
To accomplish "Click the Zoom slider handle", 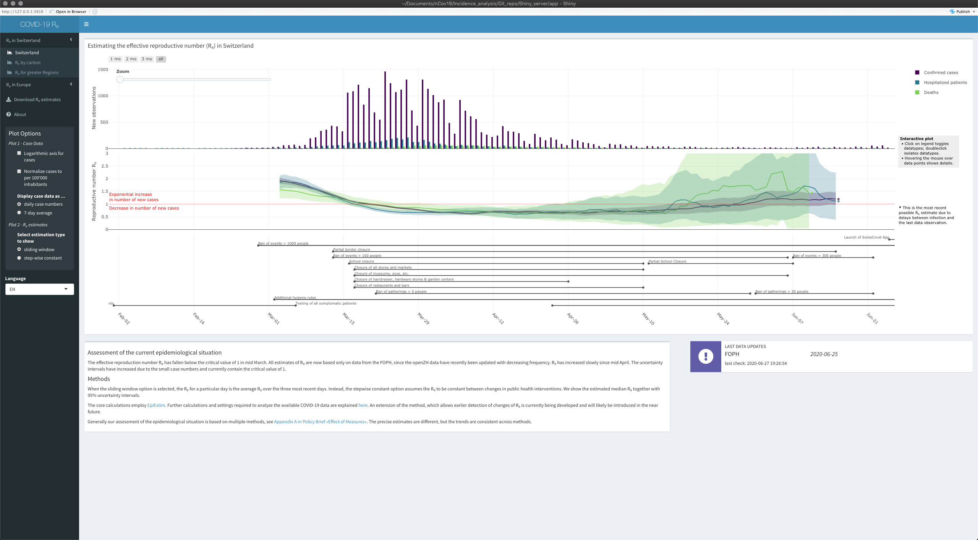I will pos(120,79).
